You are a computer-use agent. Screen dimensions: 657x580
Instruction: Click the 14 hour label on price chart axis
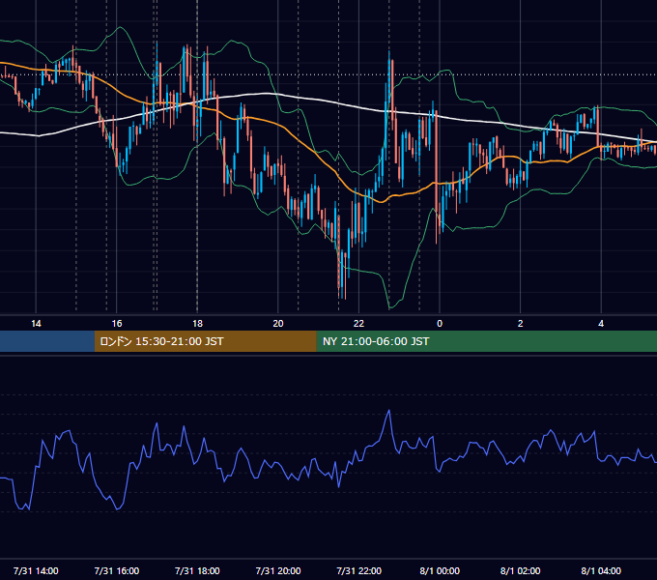[x=36, y=324]
